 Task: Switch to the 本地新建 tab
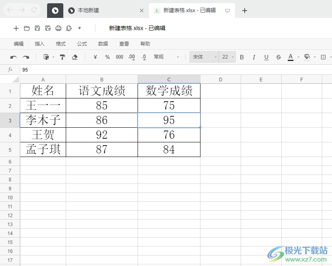tap(88, 11)
